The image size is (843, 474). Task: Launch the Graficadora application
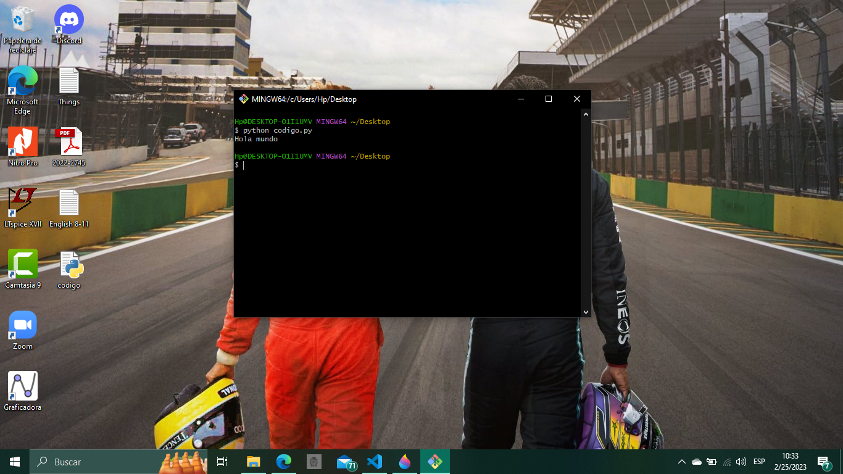tap(22, 383)
